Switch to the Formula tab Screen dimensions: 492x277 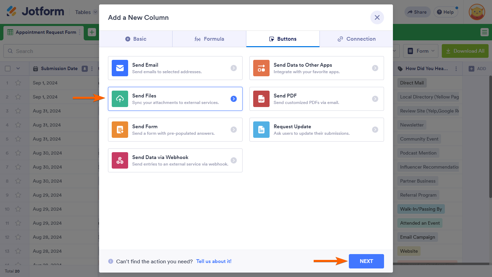click(209, 39)
